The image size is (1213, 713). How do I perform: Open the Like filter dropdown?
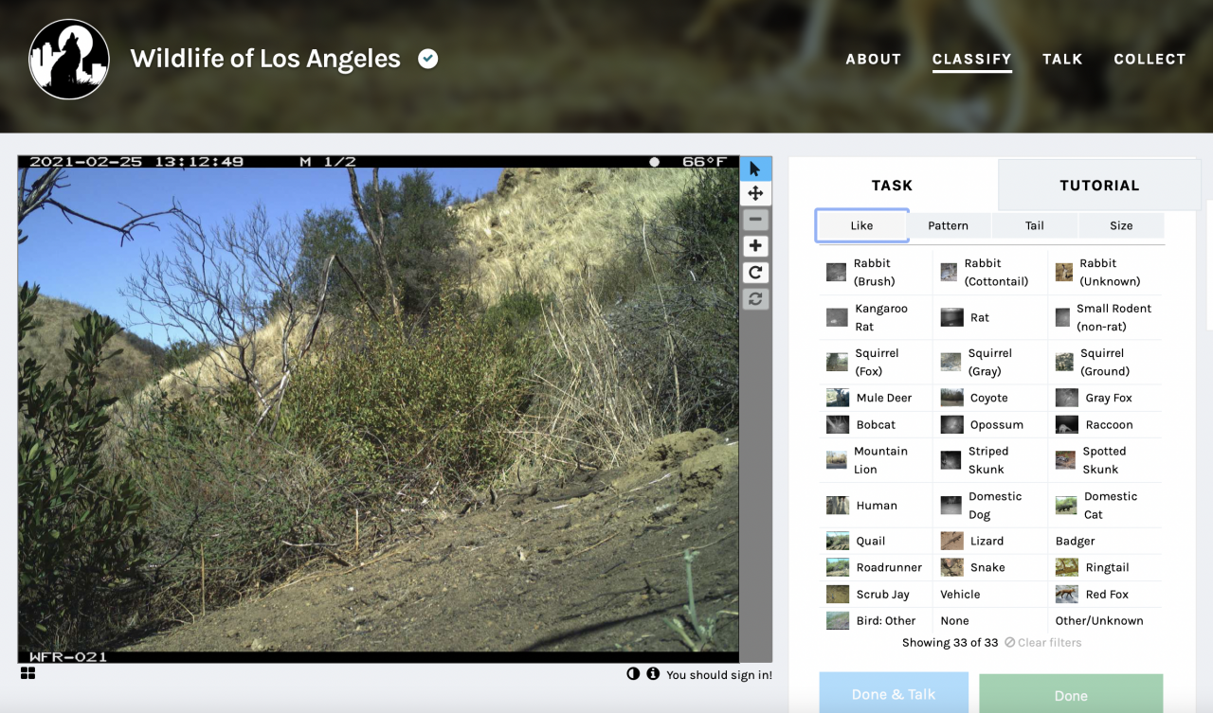pyautogui.click(x=861, y=225)
